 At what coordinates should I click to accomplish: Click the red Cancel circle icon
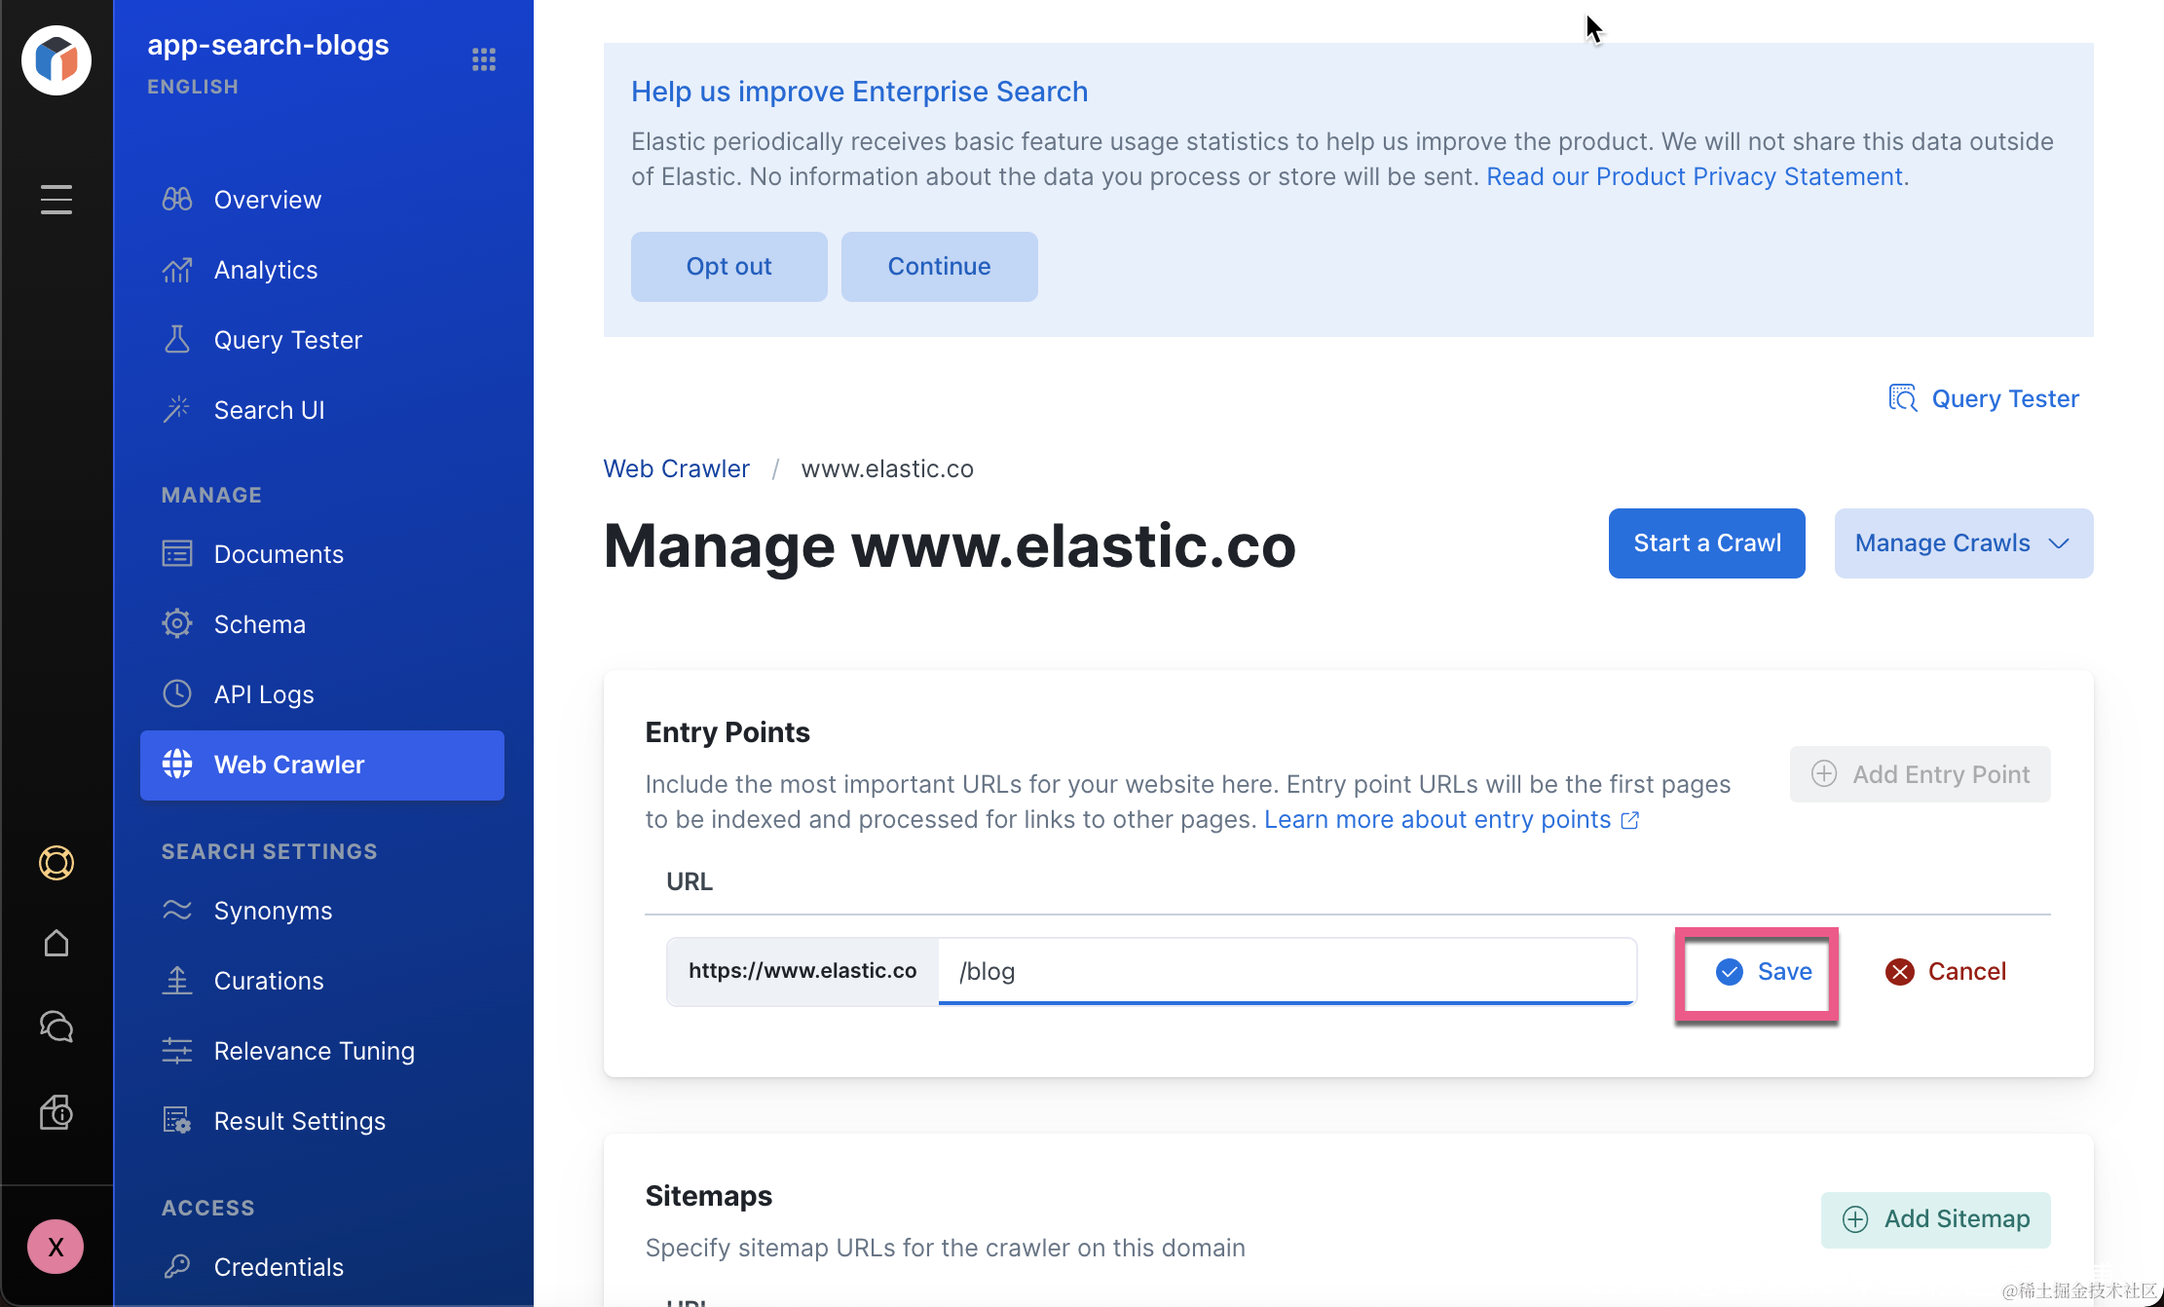(1899, 972)
